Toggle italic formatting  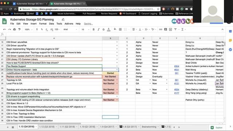click(x=99, y=29)
